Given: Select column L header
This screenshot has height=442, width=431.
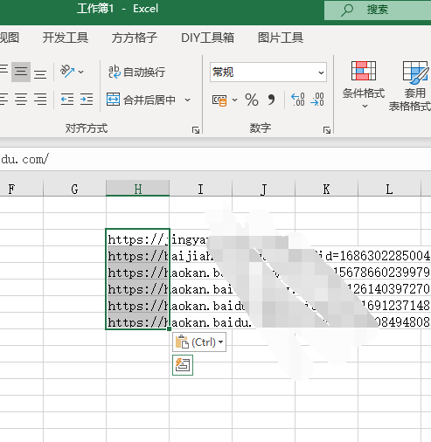Looking at the screenshot, I should click(389, 189).
